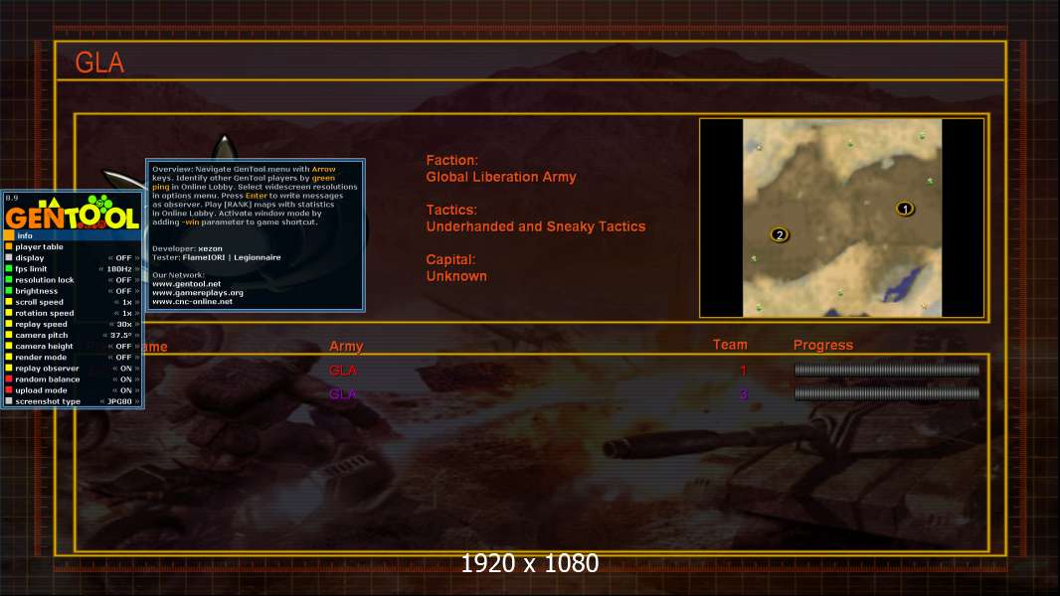Screen dimensions: 1060x596
Task: Click the yellow square beside rotation speed
Action: (x=9, y=313)
